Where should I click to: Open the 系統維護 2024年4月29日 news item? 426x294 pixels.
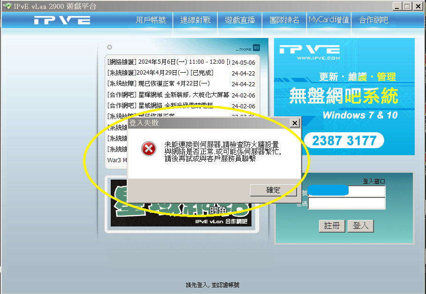[x=160, y=73]
